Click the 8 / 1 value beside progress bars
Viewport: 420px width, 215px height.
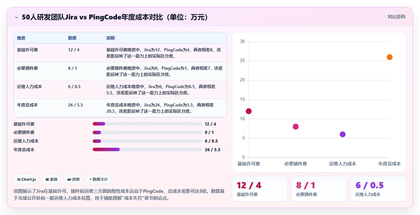click(x=209, y=132)
